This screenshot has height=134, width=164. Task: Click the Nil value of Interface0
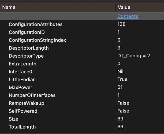(120, 72)
